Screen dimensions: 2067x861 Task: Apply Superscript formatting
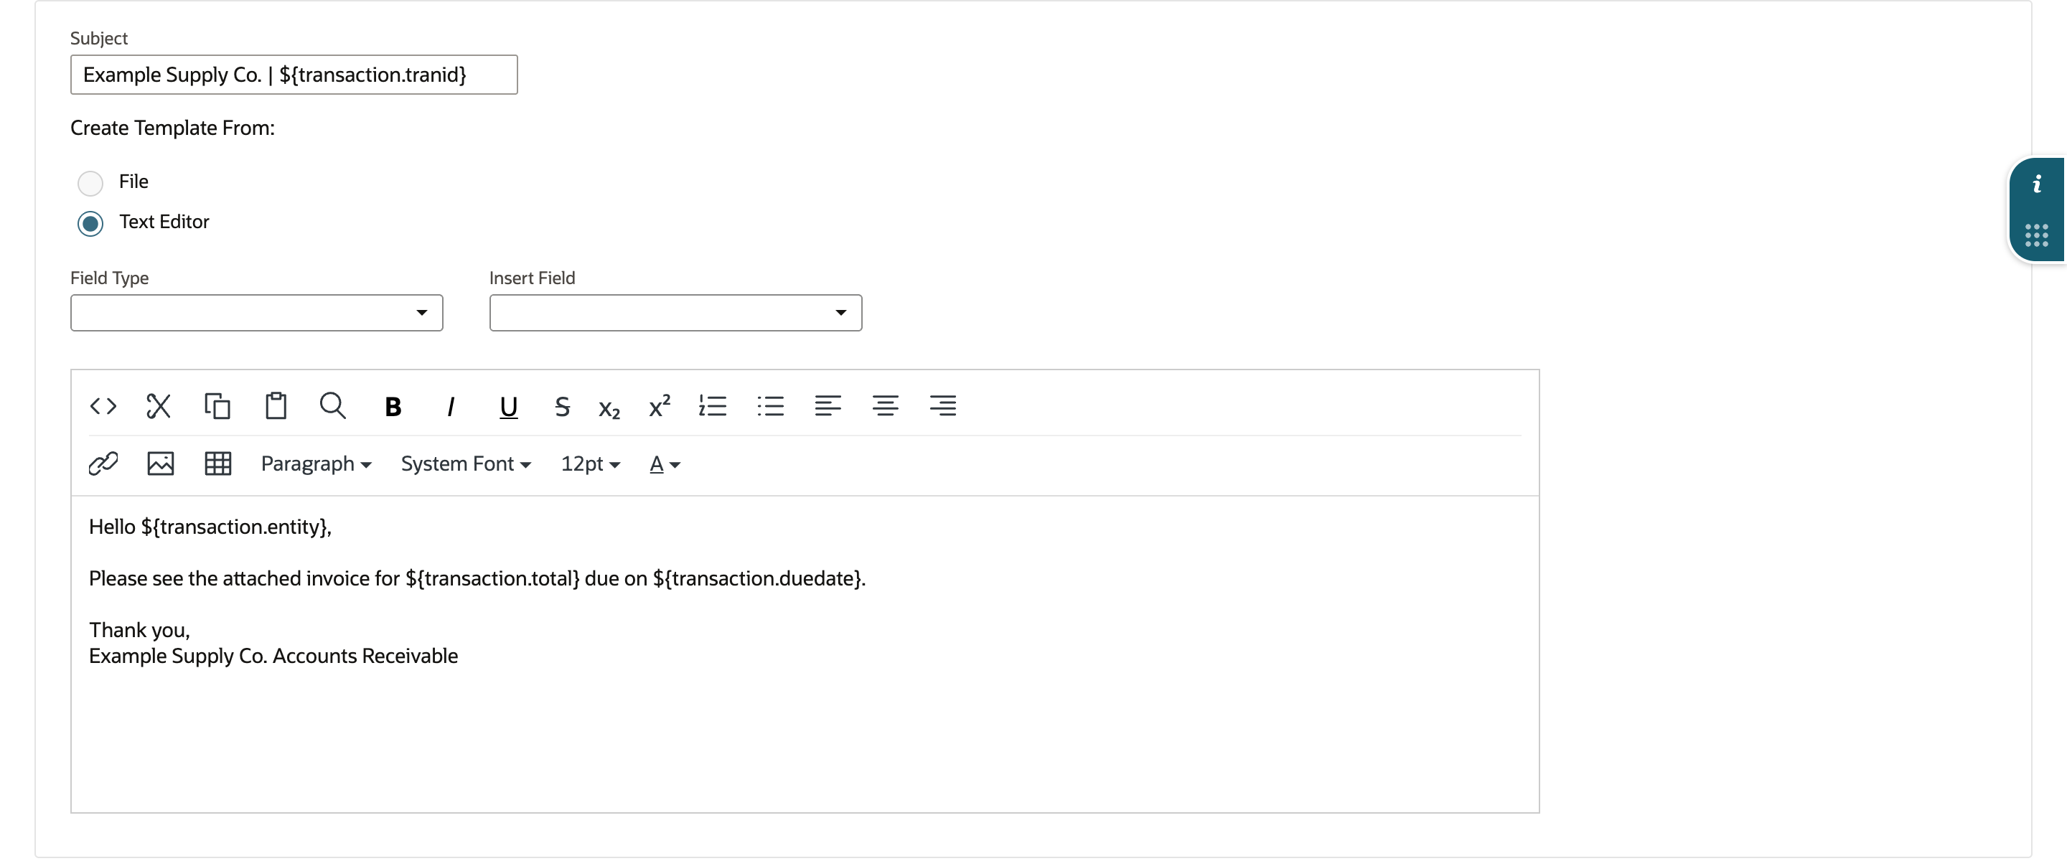click(x=660, y=406)
